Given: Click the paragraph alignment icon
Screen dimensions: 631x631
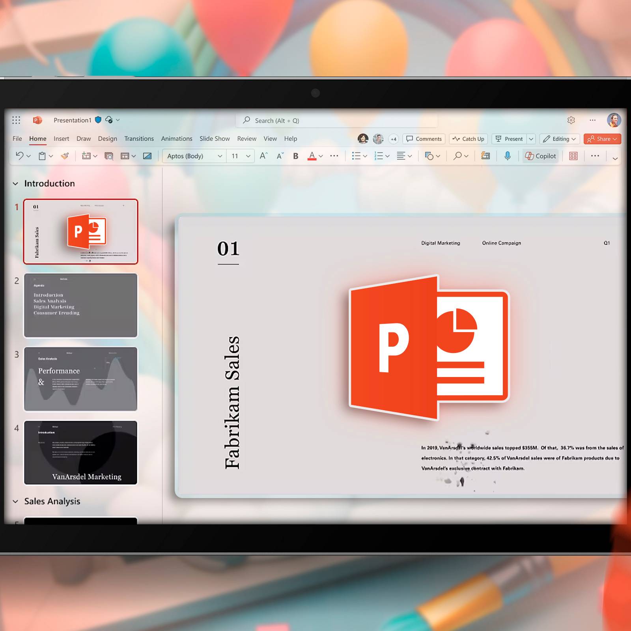Looking at the screenshot, I should point(401,156).
